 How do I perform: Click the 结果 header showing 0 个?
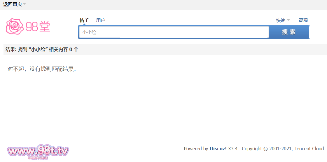coord(42,50)
